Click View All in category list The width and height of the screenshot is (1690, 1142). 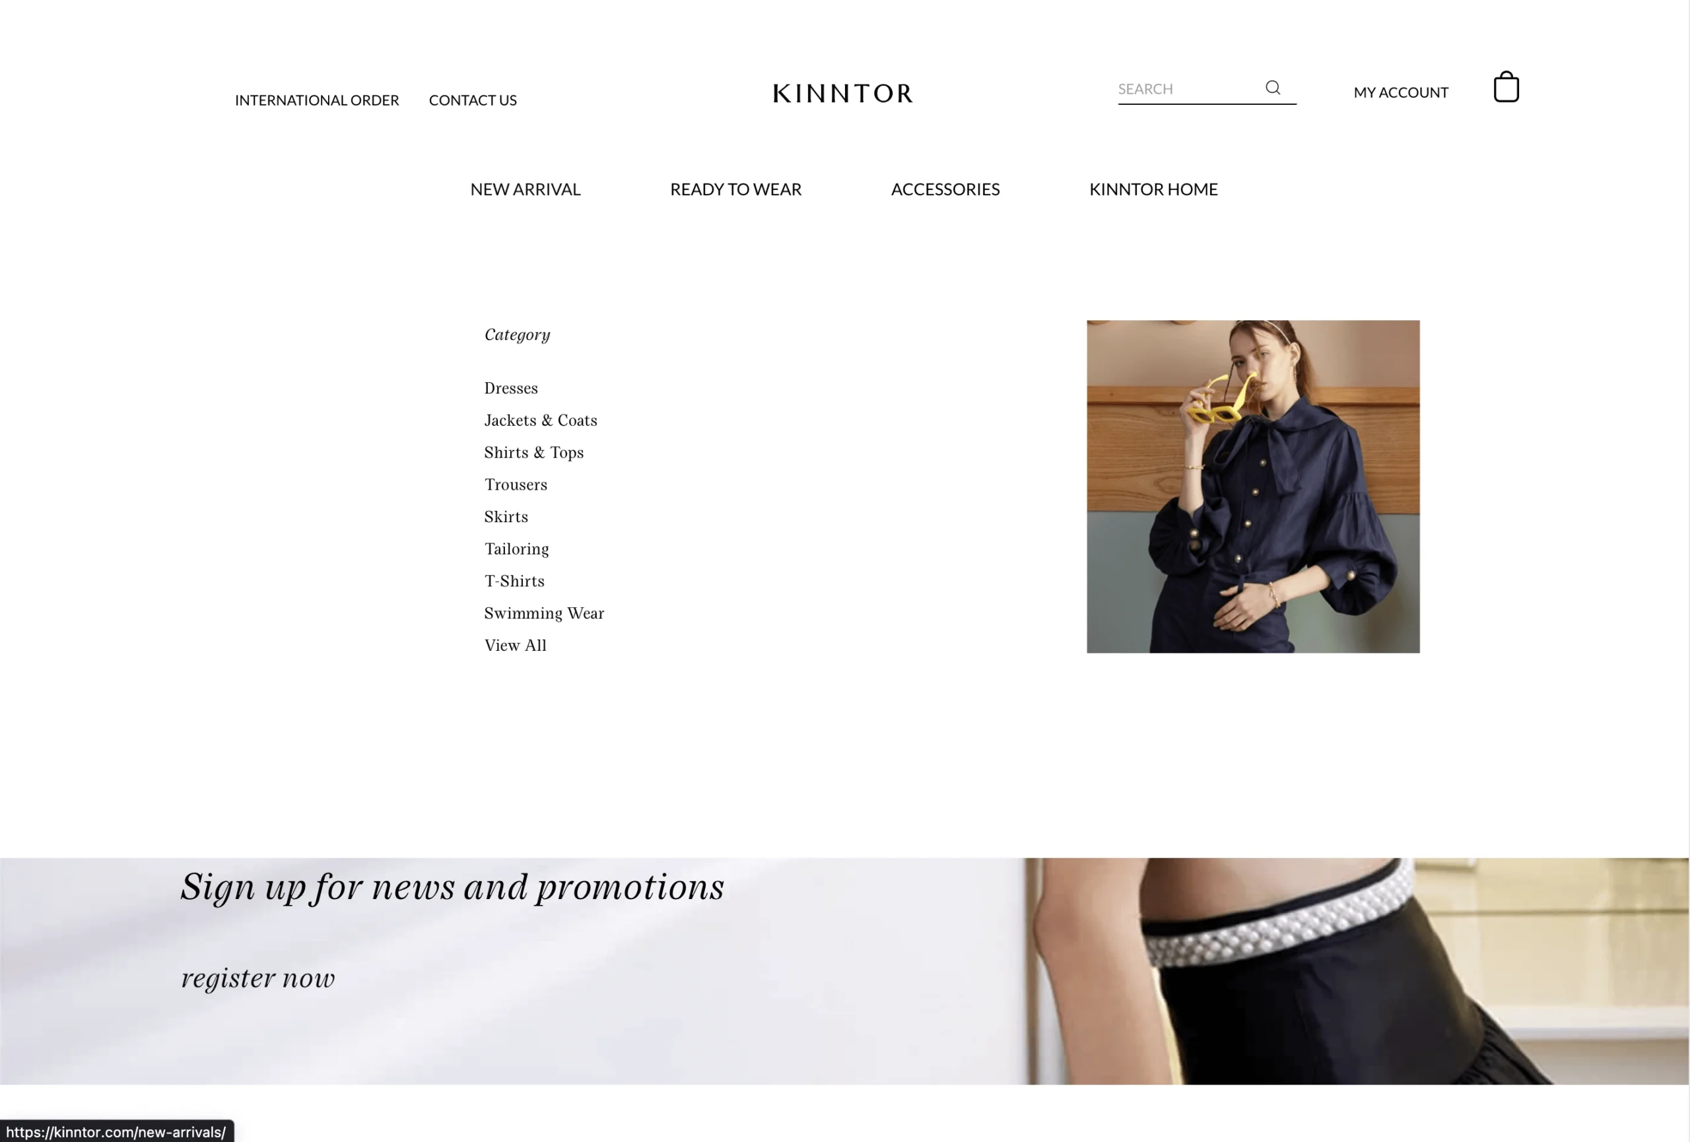tap(516, 646)
